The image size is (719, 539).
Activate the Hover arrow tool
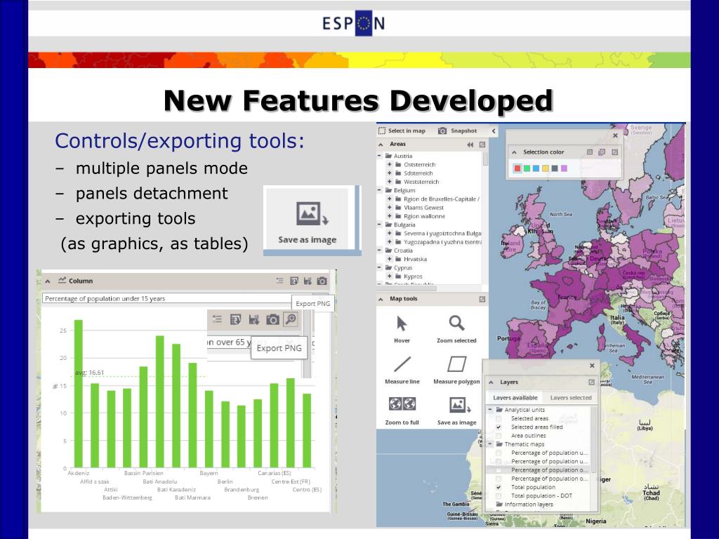pyautogui.click(x=402, y=324)
